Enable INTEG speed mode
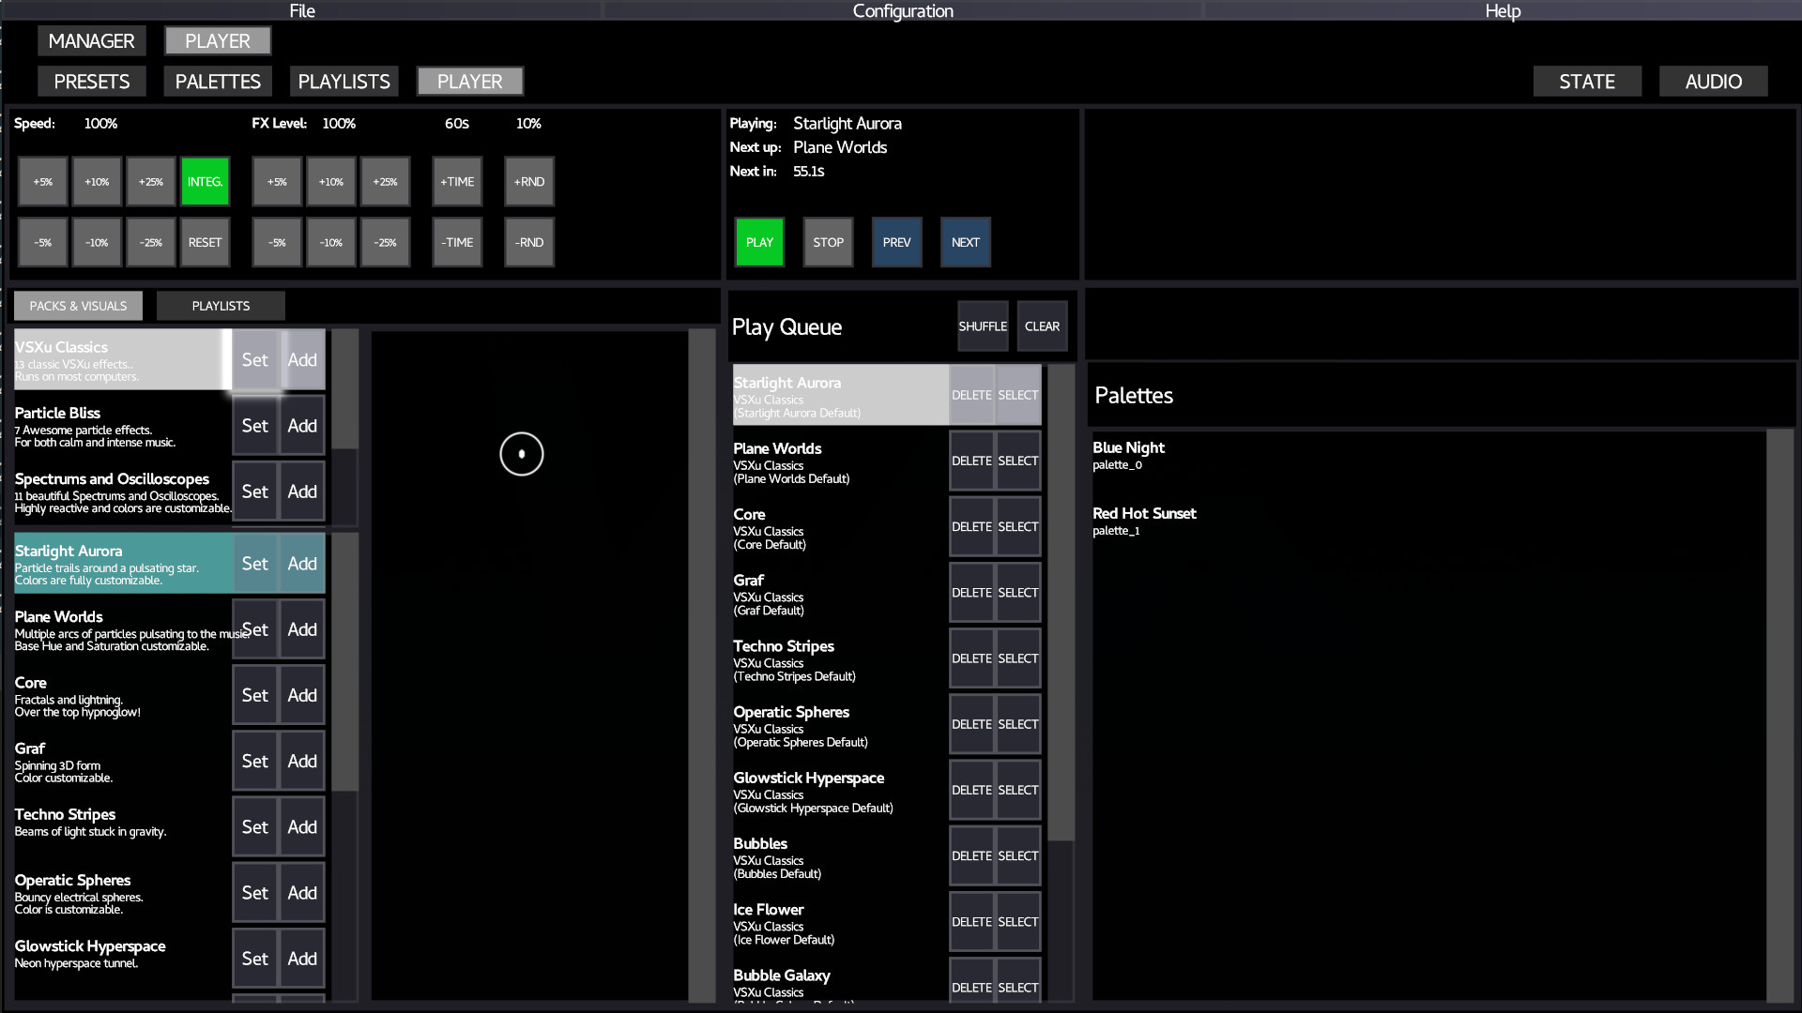The width and height of the screenshot is (1802, 1013). 205,181
